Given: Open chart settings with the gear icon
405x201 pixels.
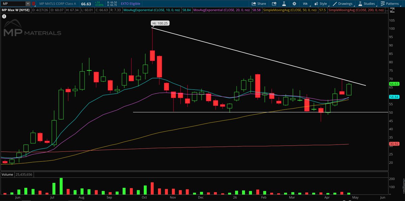Looking at the screenshot, I should click(294, 4).
